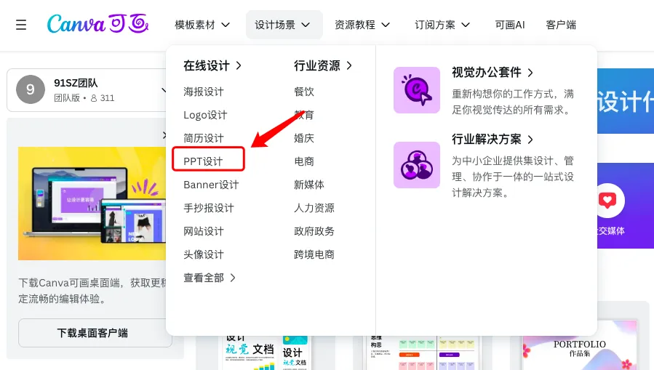654x370 pixels.
Task: Click the 视觉办公套件 purple icon
Action: [x=417, y=90]
